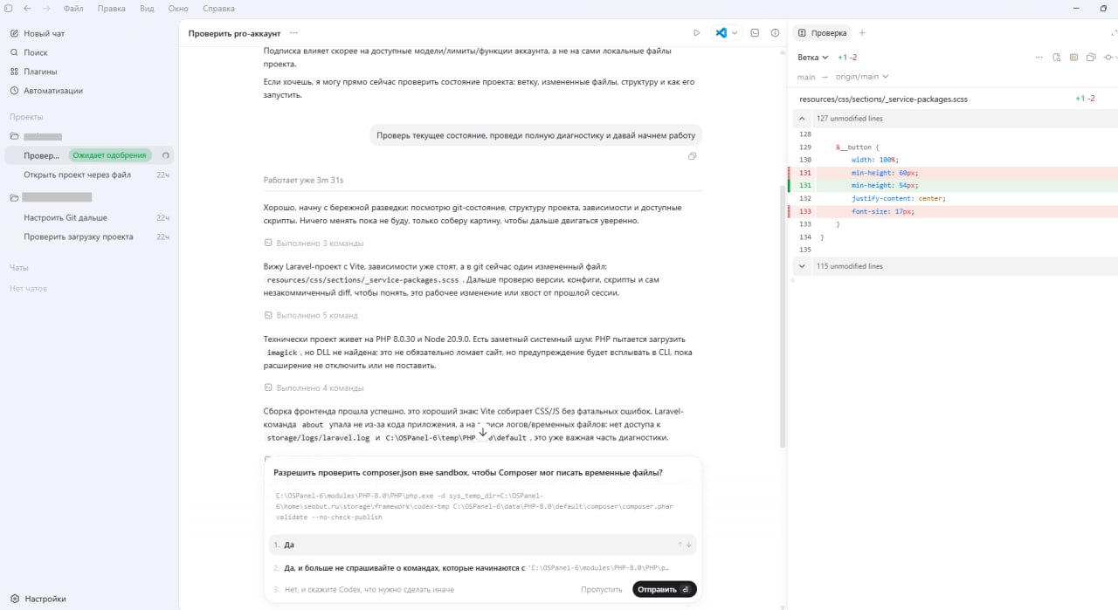This screenshot has width=1118, height=610.
Task: Open the three-dot menu beside Проверить pro-аккаунт
Action: click(293, 33)
